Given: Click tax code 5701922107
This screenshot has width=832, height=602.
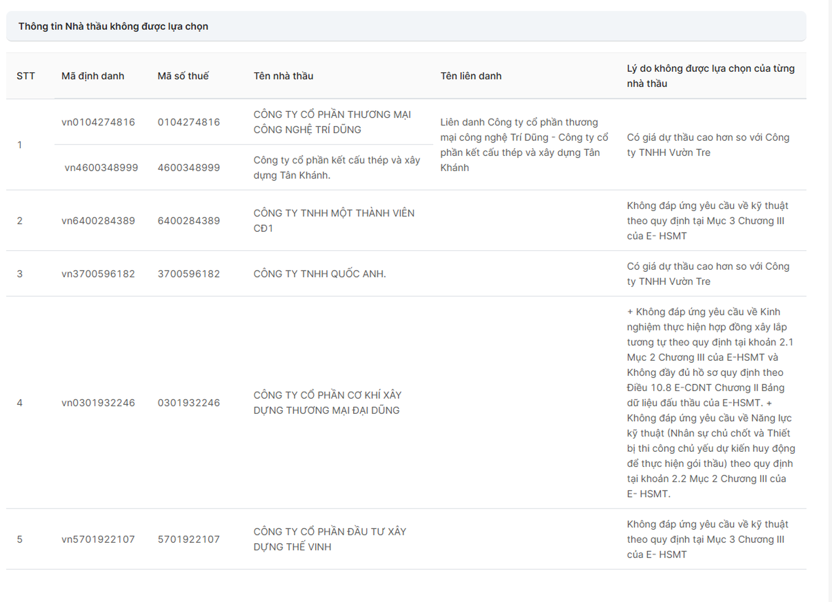Looking at the screenshot, I should [x=189, y=540].
